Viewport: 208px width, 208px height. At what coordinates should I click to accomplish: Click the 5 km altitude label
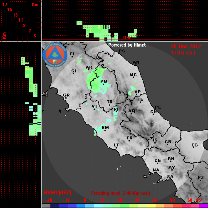(35, 36)
